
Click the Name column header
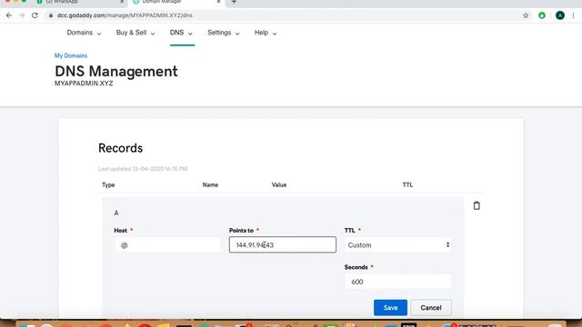pos(210,185)
